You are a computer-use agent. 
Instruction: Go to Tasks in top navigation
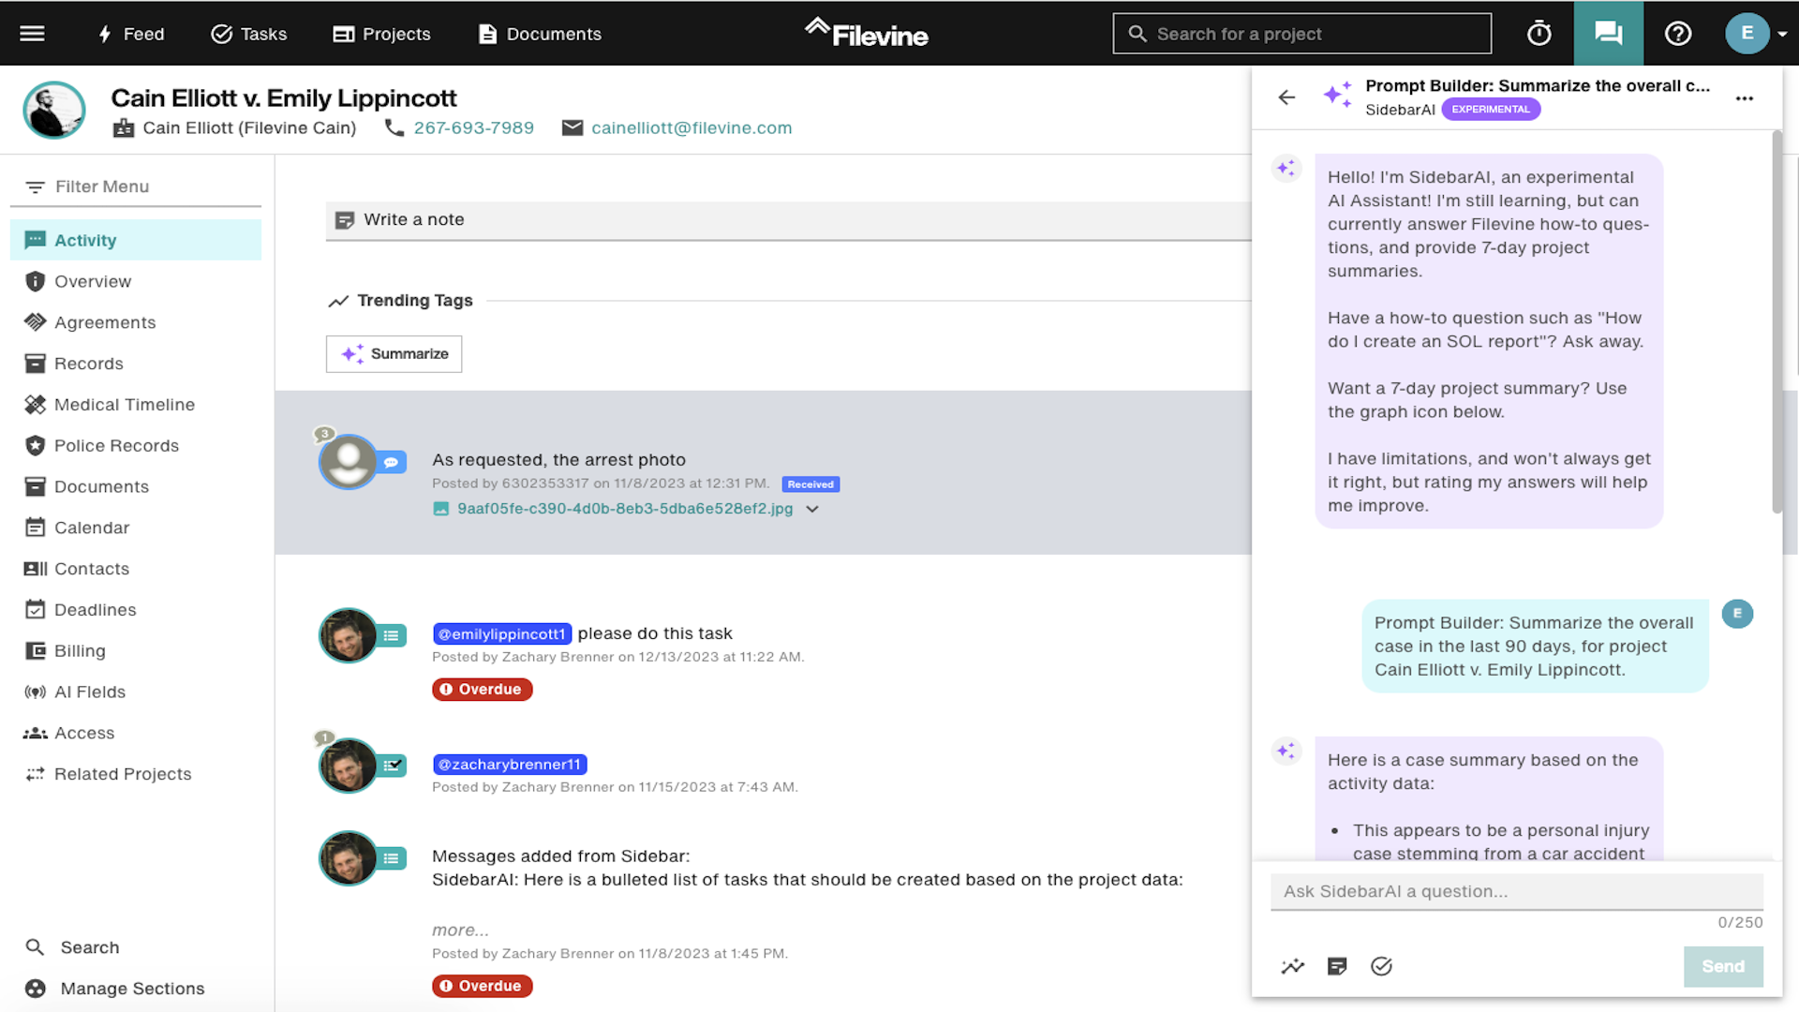(x=249, y=34)
